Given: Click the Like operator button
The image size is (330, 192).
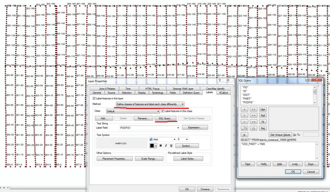Looking at the screenshot, I should (263, 109).
